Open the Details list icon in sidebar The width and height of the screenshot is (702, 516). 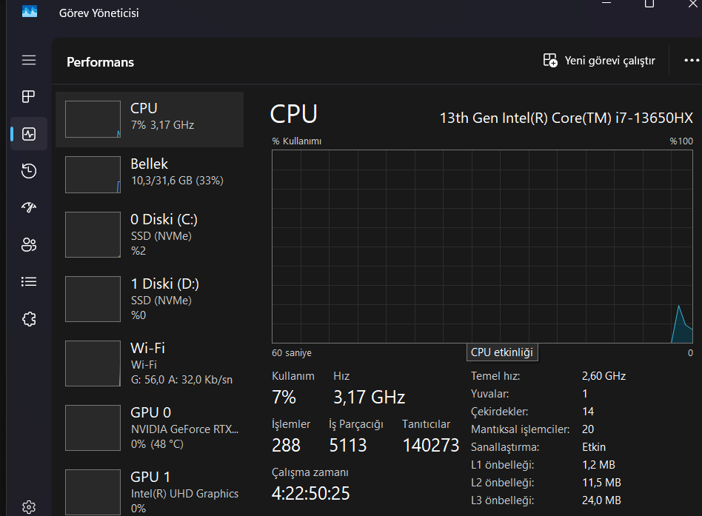(x=29, y=281)
